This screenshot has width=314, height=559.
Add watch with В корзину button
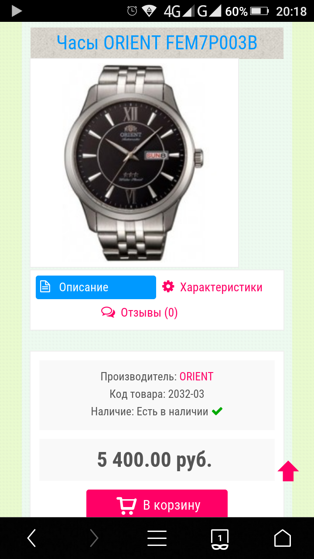click(157, 504)
